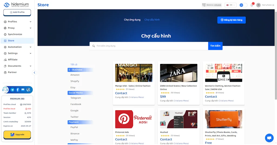Open the Shutterfly box thumbnail

(223, 119)
